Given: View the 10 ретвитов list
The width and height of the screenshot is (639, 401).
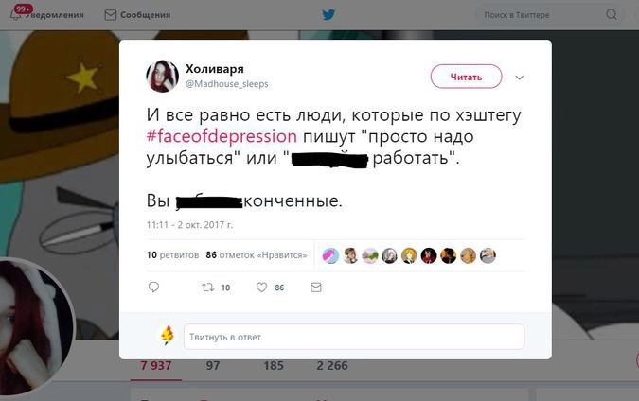Looking at the screenshot, I should tap(173, 255).
